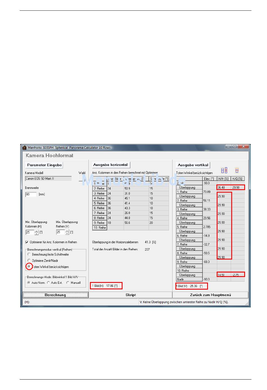This screenshot has width=267, height=390.
Task: Choose the Manuell calculation mode
Action: click(68, 283)
